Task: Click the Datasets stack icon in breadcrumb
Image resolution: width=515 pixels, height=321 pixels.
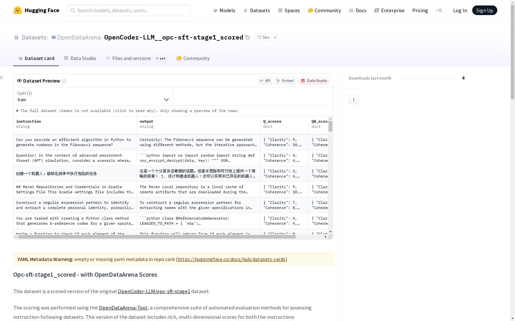Action: click(x=16, y=37)
